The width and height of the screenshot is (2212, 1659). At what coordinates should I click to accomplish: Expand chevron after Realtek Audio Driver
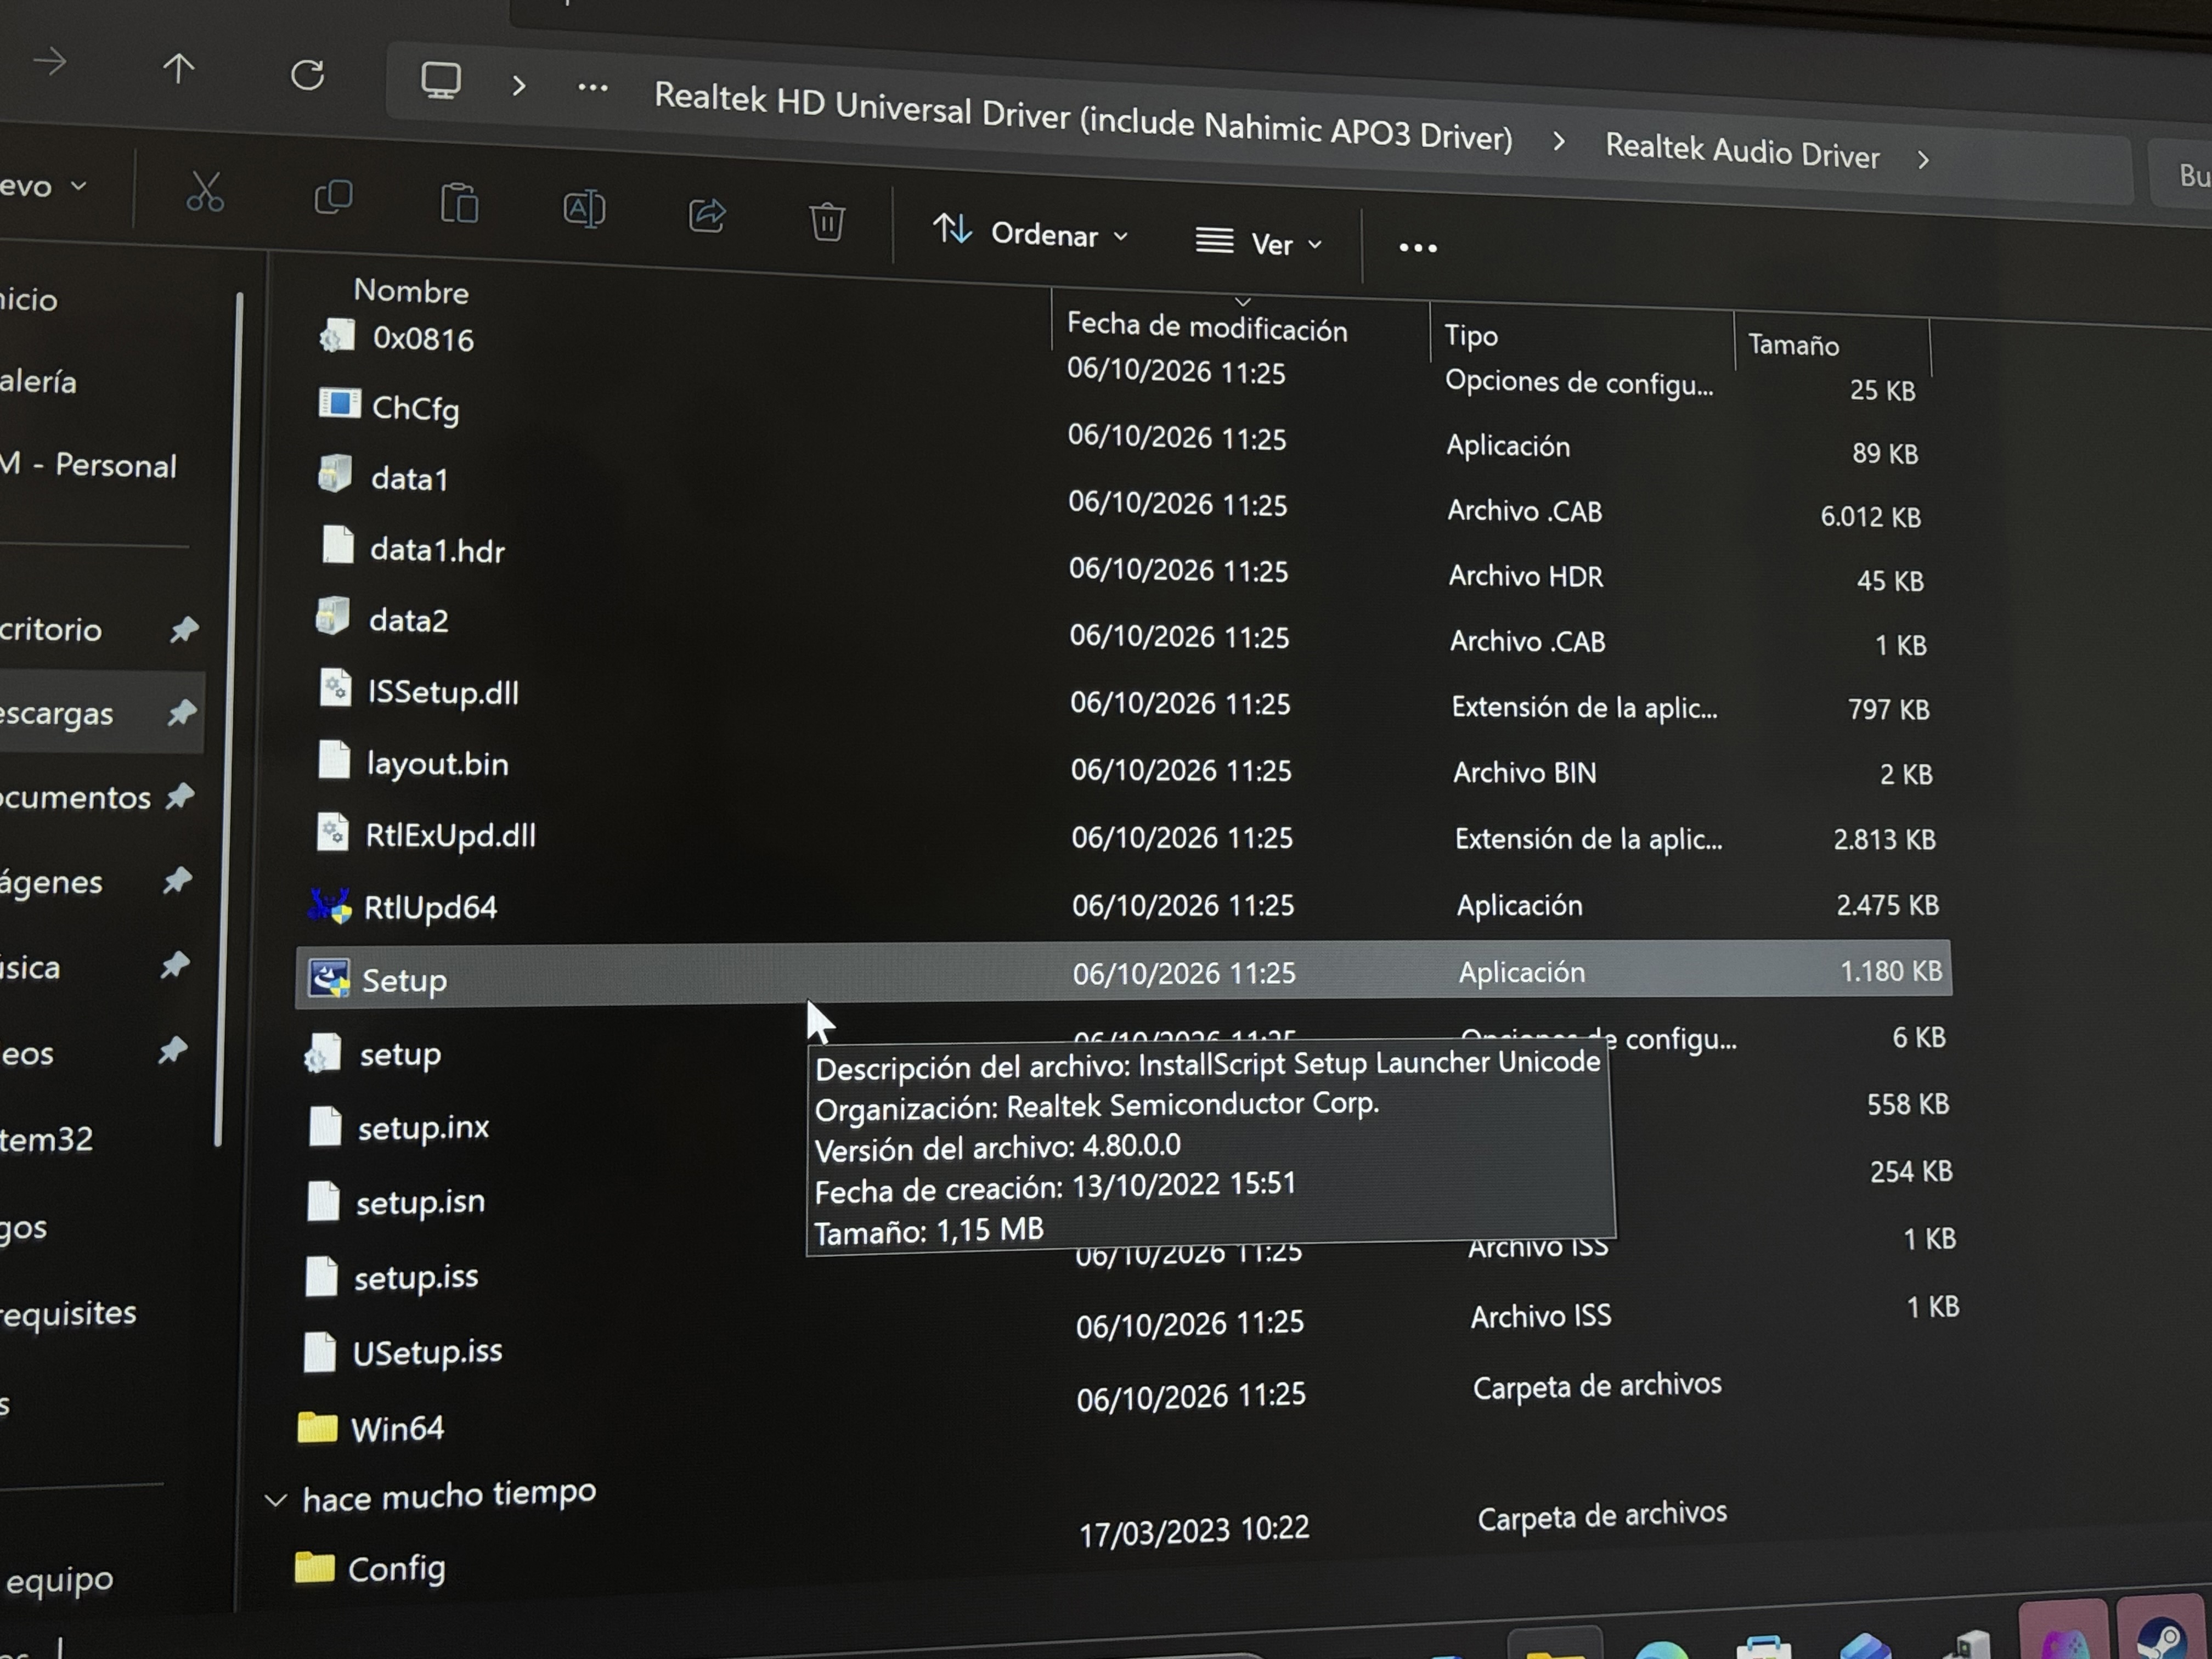[1923, 160]
